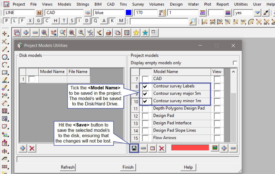Click the red X delete project models icon

(x=162, y=148)
